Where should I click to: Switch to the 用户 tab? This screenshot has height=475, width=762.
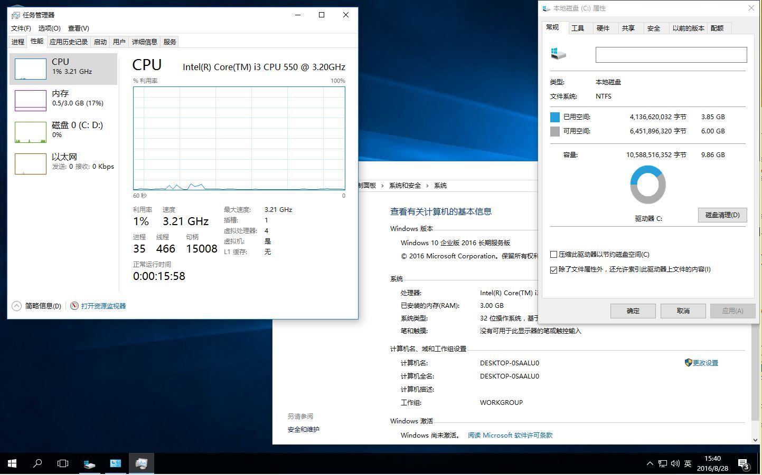(119, 42)
